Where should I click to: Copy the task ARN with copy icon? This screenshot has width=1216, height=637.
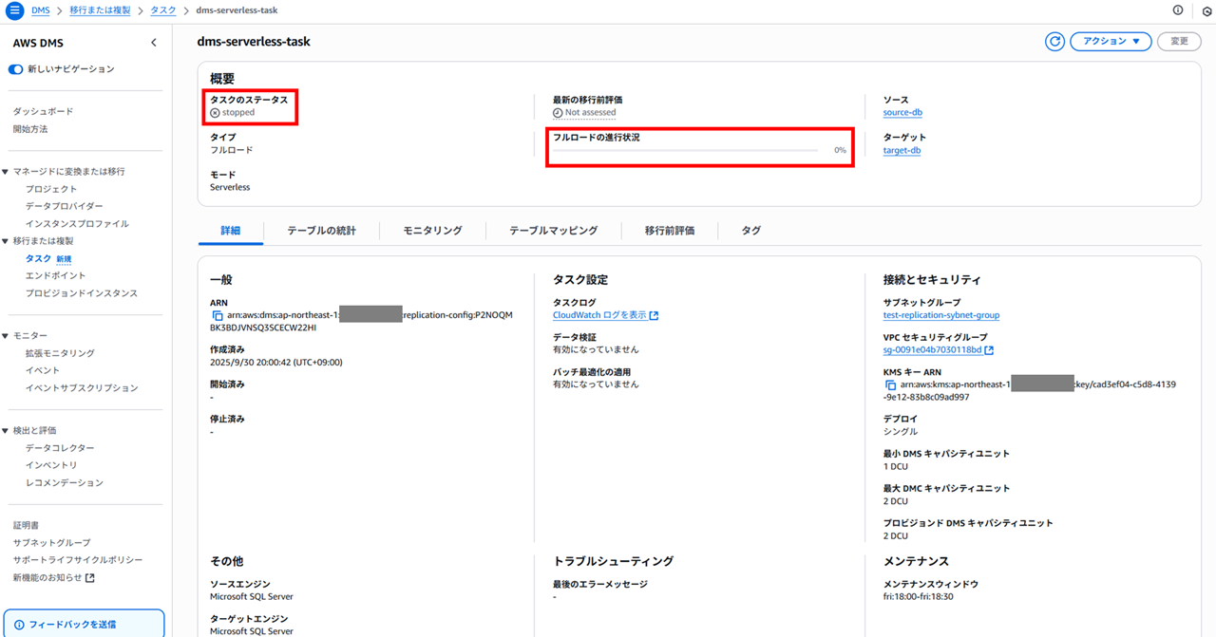click(x=217, y=315)
